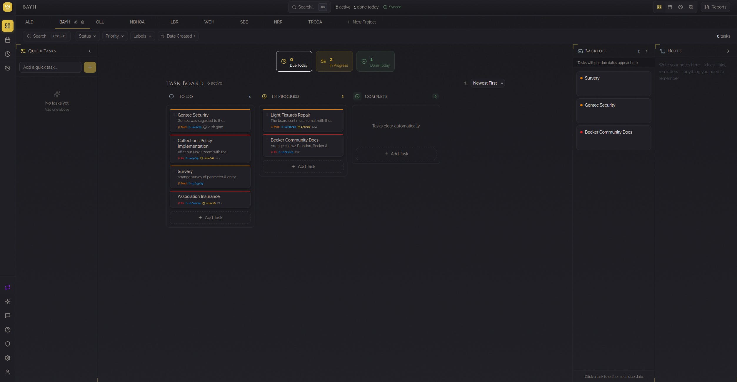The height and width of the screenshot is (382, 737).
Task: Click the trash icon beside BAYH tab
Action: 83,22
